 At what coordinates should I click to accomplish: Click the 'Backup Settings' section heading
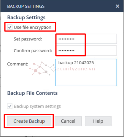pyautogui.click(x=26, y=18)
